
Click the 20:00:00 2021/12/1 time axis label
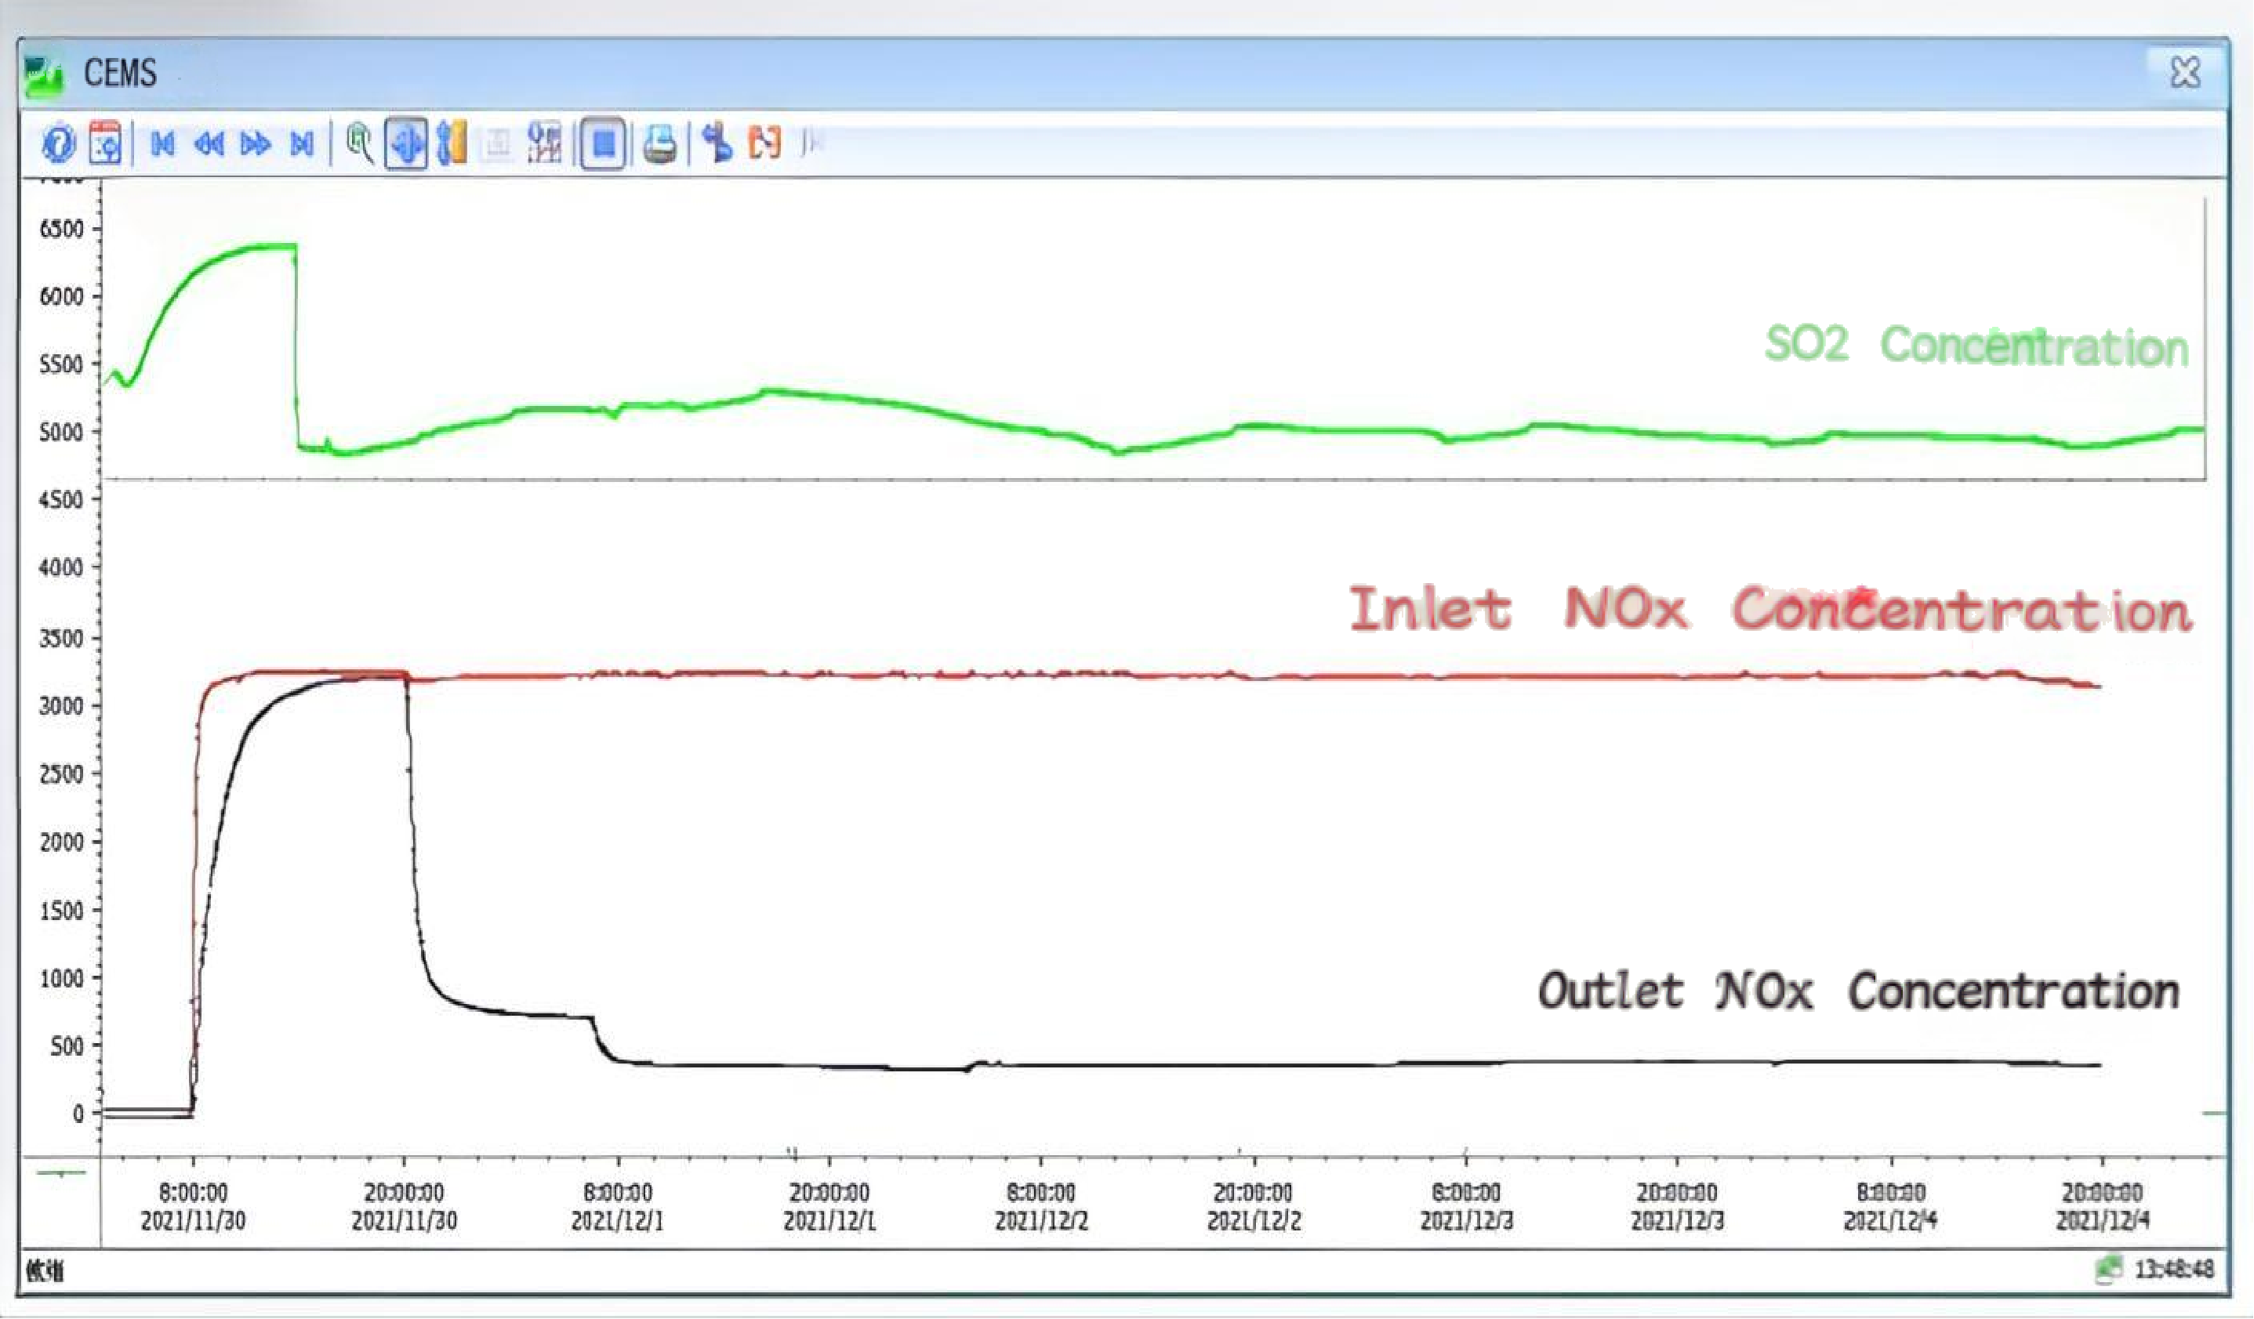(x=829, y=1206)
